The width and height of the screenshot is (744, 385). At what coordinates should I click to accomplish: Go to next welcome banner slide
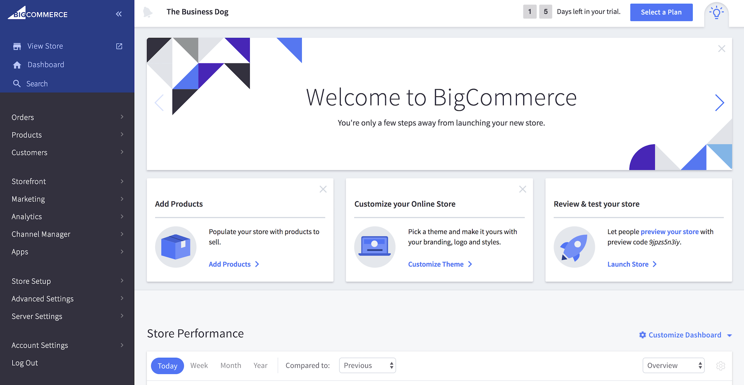[x=719, y=103]
